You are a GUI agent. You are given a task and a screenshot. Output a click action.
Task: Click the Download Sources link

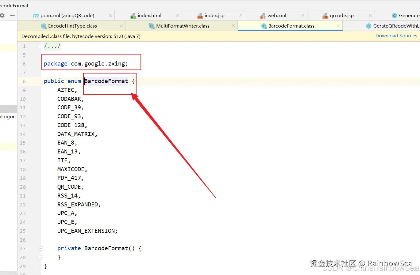(396, 36)
